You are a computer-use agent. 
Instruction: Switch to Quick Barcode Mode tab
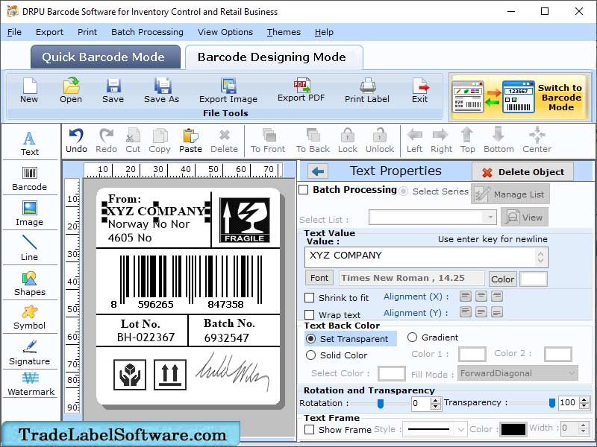pos(104,57)
